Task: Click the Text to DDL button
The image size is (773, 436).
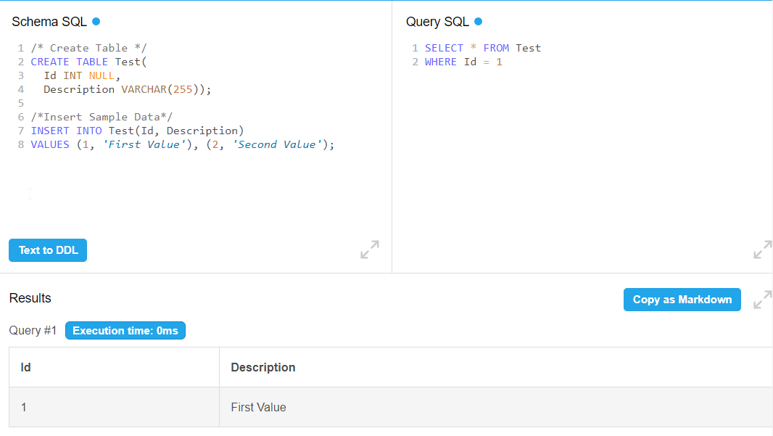Action: [x=48, y=250]
